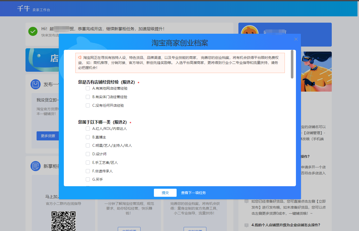Click the QR code image
The image size is (359, 231).
pyautogui.click(x=64, y=221)
